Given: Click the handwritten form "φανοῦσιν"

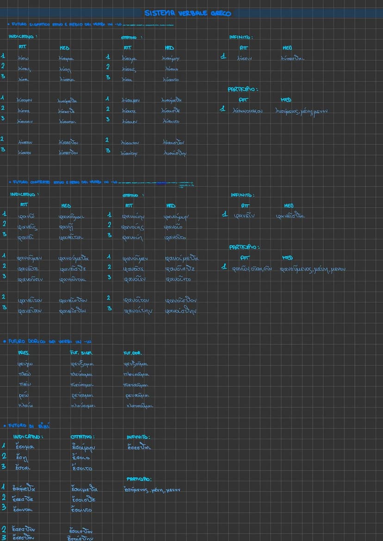Looking at the screenshot, I should (30, 279).
